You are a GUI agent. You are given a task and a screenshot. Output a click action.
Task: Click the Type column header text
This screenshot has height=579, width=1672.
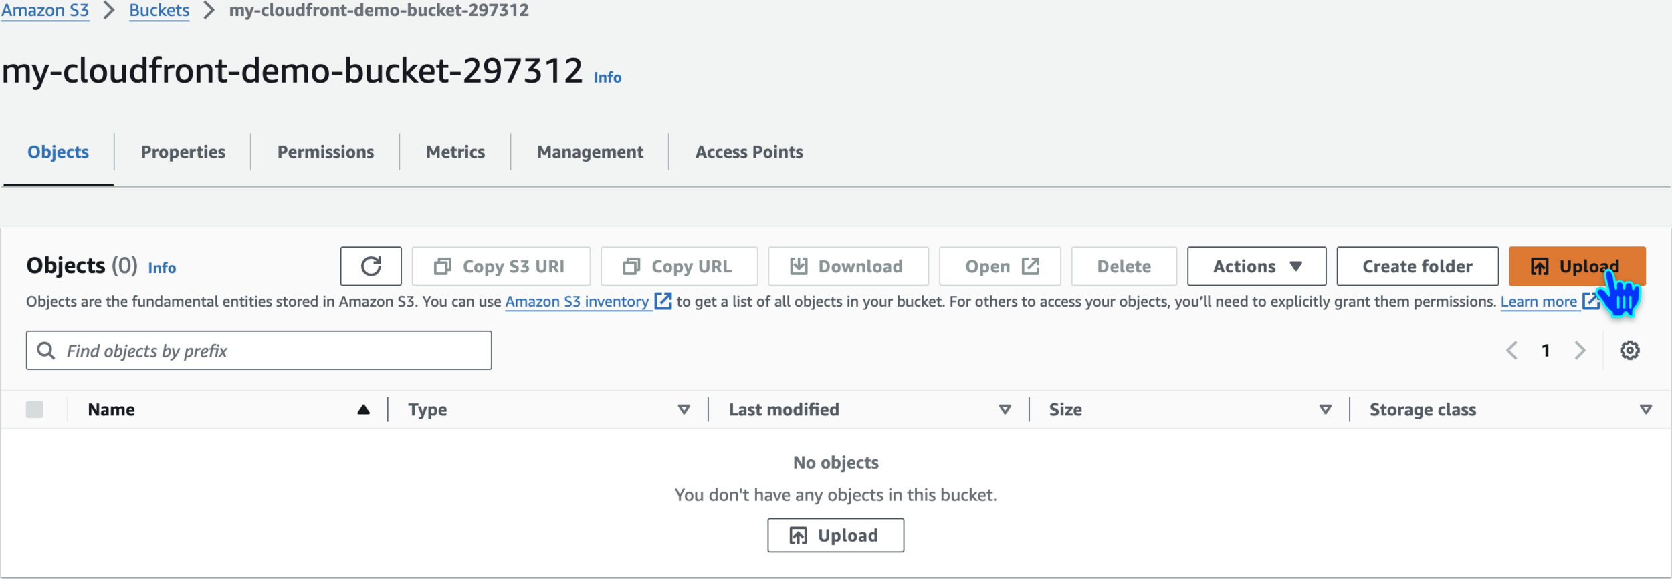tap(427, 410)
